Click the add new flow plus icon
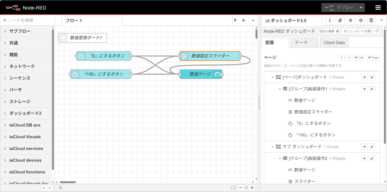Viewport: 387px width, 192px height. (243, 20)
